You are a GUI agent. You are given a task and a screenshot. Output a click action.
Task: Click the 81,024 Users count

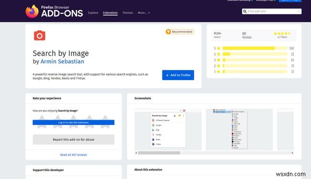point(218,35)
